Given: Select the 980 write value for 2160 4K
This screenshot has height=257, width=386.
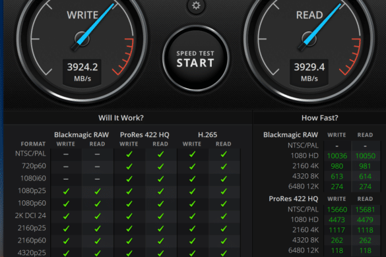Looking at the screenshot, I should (337, 166).
